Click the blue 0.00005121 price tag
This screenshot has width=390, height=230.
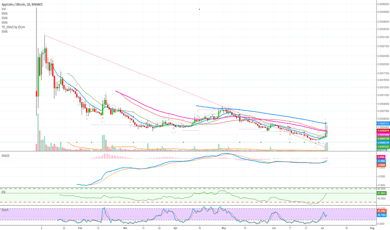(x=383, y=124)
